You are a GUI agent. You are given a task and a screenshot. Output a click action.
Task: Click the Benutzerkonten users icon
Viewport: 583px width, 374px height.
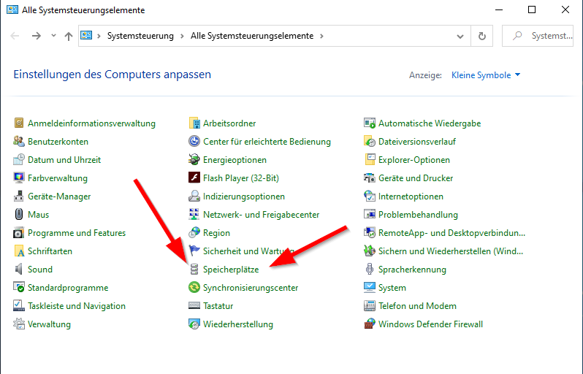pos(18,141)
